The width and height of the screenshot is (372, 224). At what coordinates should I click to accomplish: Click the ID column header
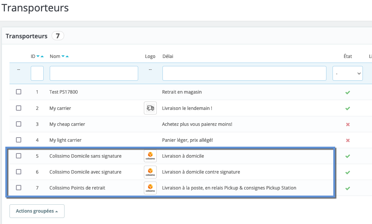click(x=33, y=56)
